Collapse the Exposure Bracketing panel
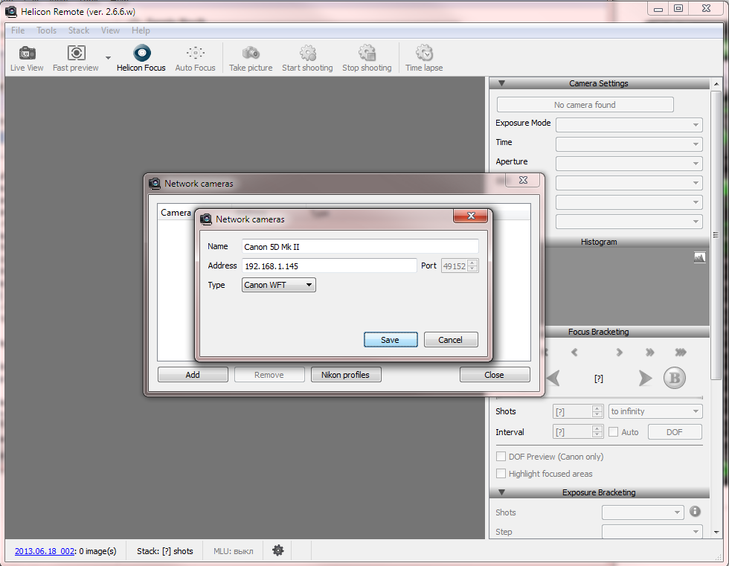The height and width of the screenshot is (566, 729). point(501,492)
